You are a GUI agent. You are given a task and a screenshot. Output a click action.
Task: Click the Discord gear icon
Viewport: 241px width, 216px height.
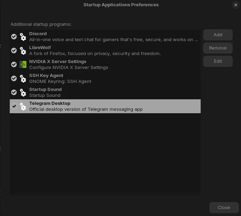[x=23, y=37]
